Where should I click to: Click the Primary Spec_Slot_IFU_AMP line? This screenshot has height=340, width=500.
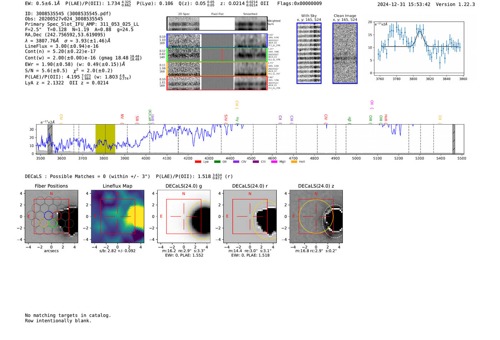[x=82, y=24]
